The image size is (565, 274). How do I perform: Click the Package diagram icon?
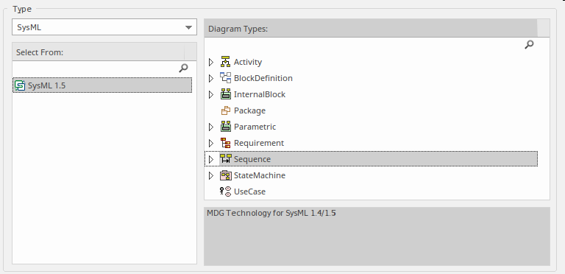(x=226, y=110)
